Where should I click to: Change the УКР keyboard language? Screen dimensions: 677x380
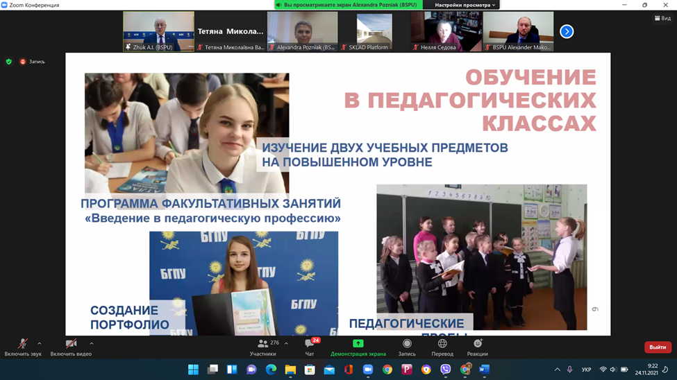pos(586,370)
